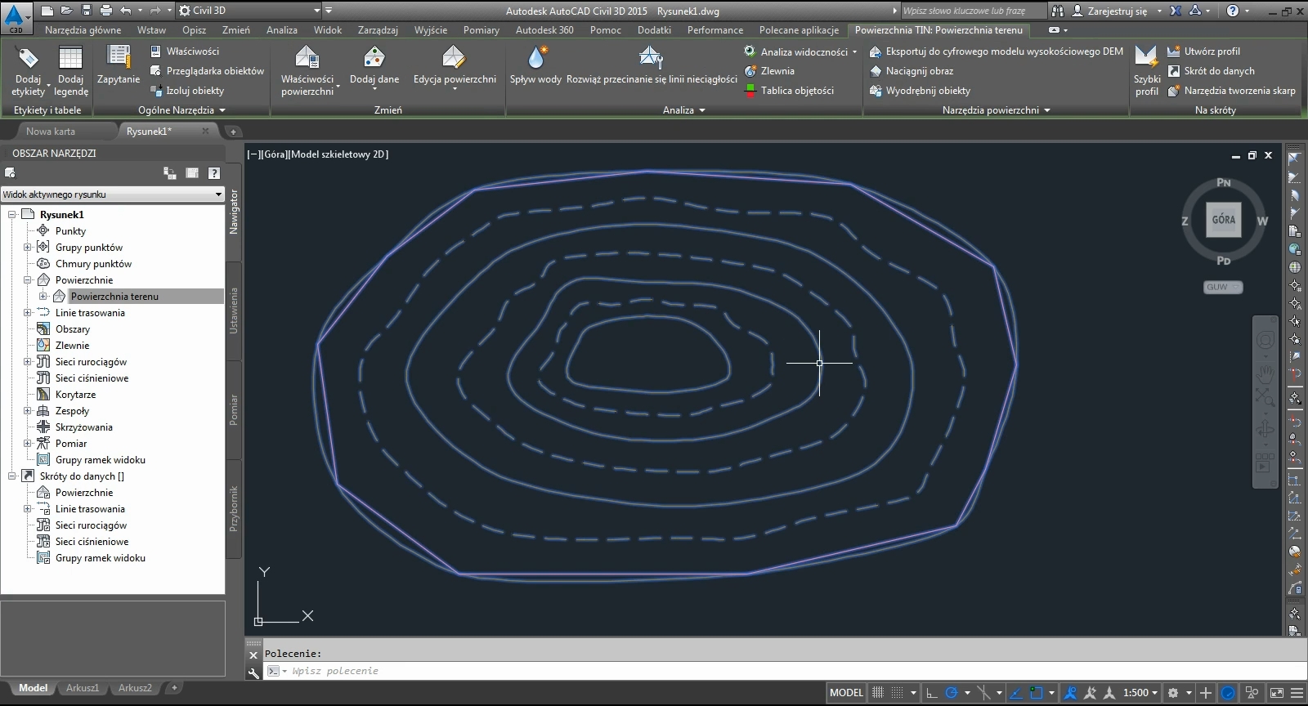Click the Utwórz profil icon
Viewport: 1308px width, 706px height.
[x=1173, y=51]
